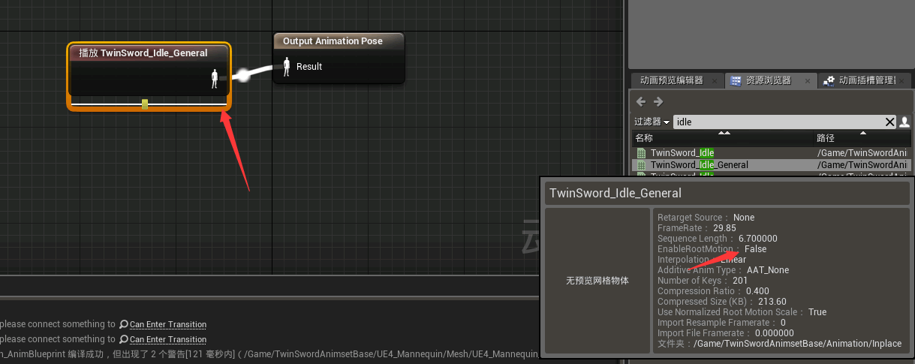Select the 播放 TwinSword_Idle_General node title
This screenshot has width=915, height=364.
click(143, 53)
